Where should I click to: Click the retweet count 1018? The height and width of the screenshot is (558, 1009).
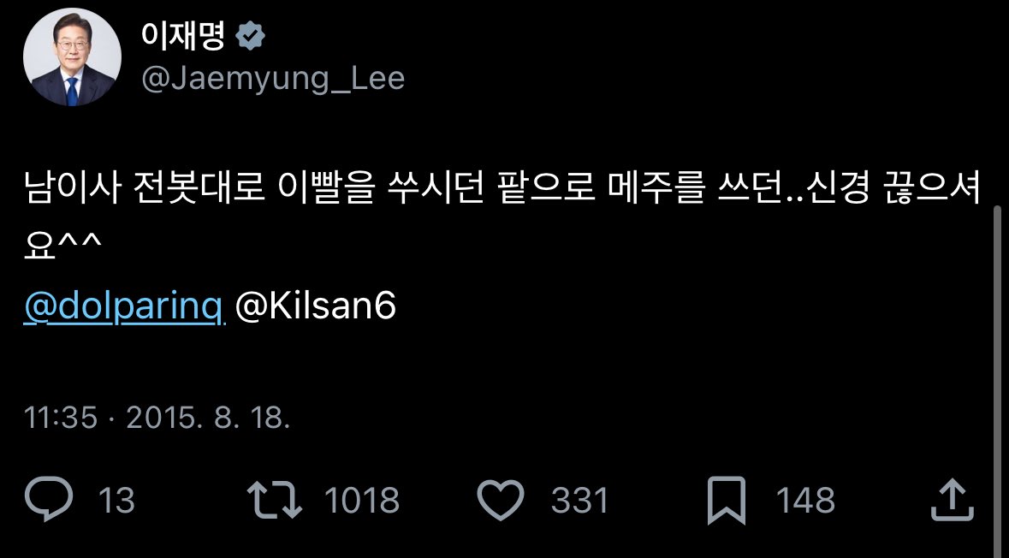pos(362,500)
